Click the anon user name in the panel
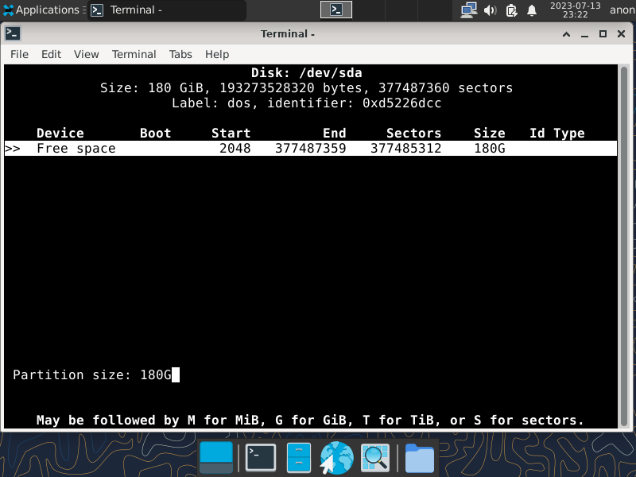 pos(622,10)
